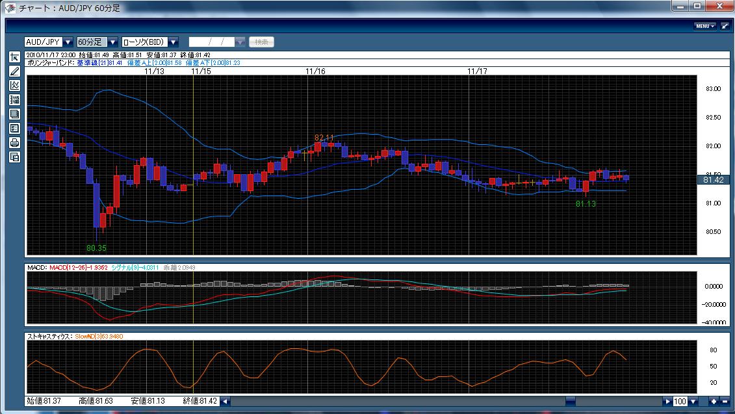Click the 81.13 low price marker
Image resolution: width=735 pixels, height=414 pixels.
(x=586, y=204)
